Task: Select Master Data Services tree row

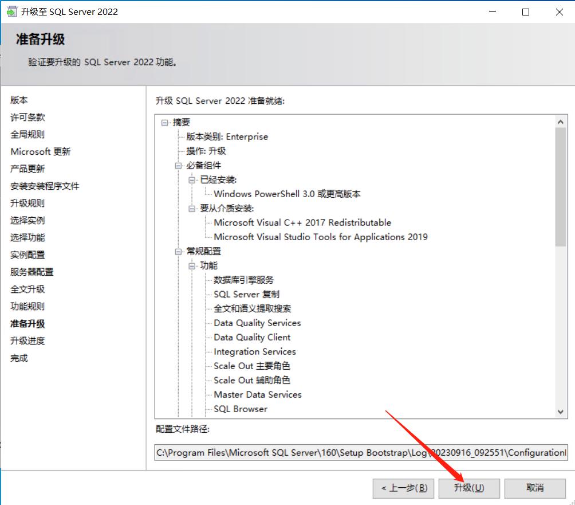Action: tap(258, 394)
